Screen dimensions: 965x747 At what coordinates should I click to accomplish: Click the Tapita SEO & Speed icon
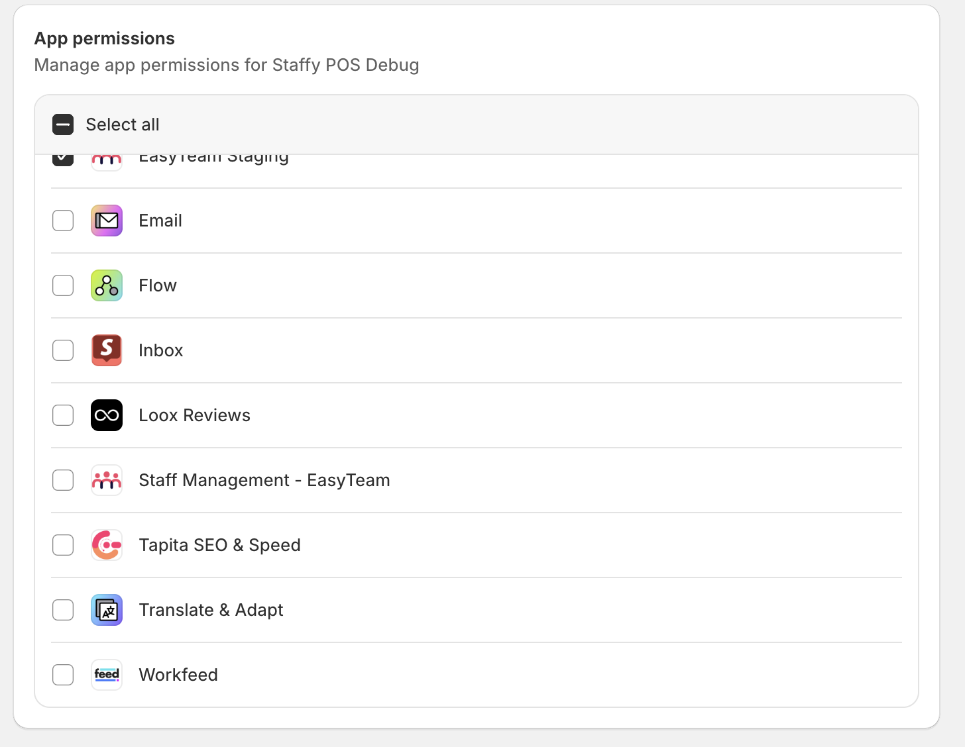[x=107, y=545]
